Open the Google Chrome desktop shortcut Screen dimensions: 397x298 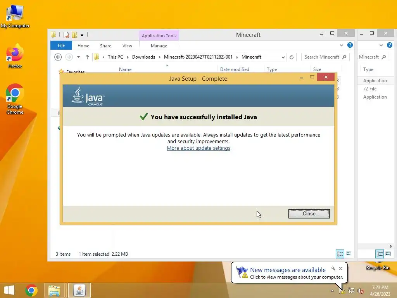pyautogui.click(x=15, y=99)
